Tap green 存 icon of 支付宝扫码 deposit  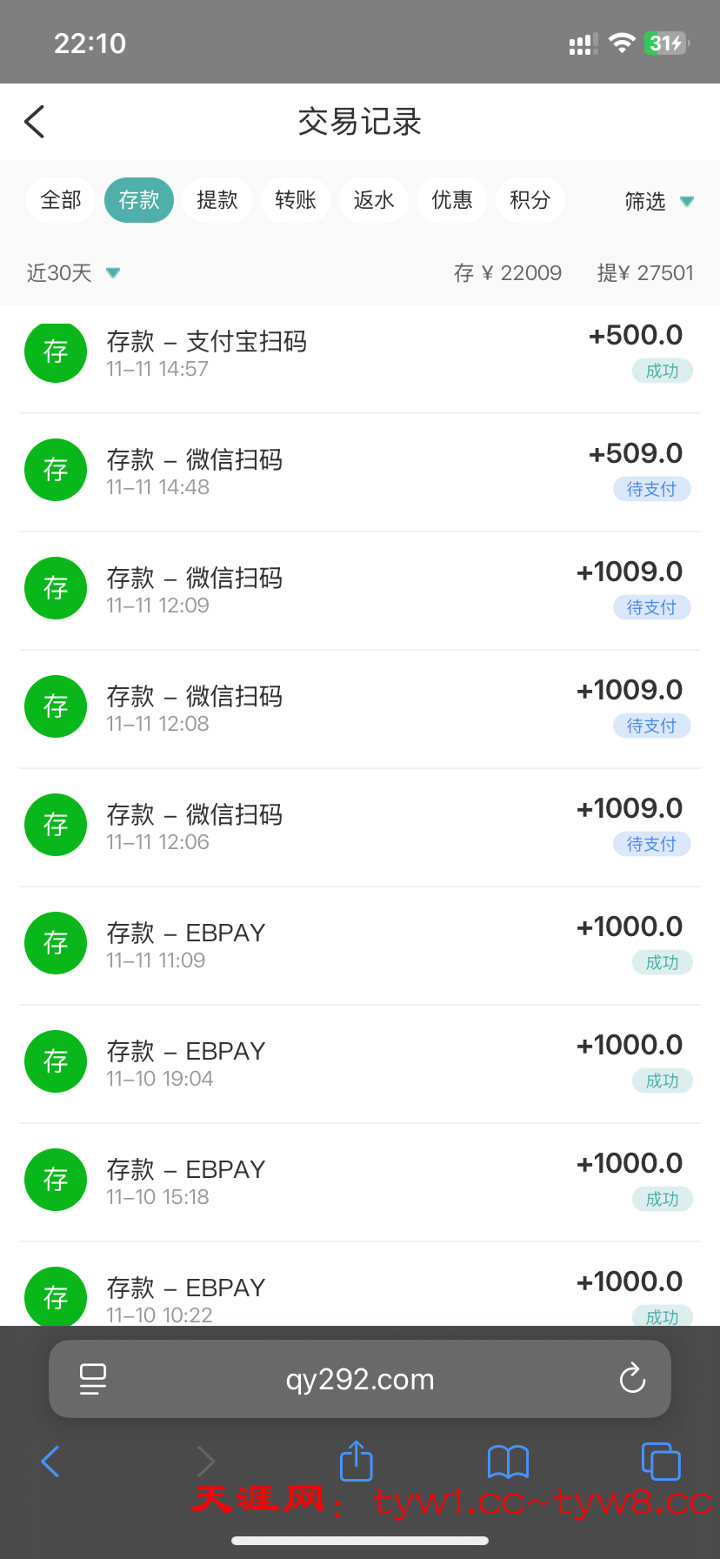pyautogui.click(x=56, y=351)
